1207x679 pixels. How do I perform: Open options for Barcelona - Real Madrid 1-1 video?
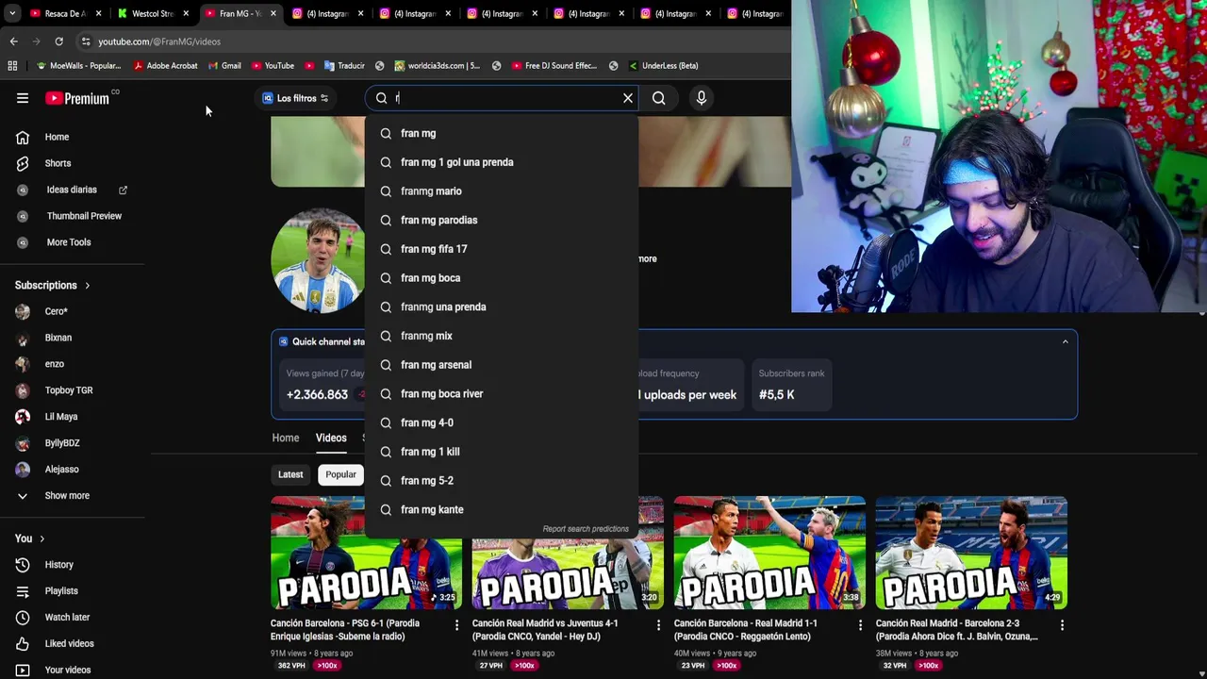860,625
